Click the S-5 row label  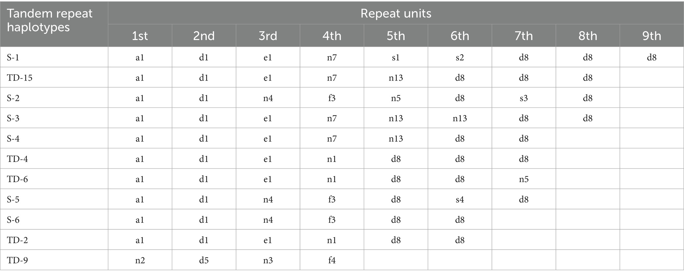pyautogui.click(x=13, y=200)
